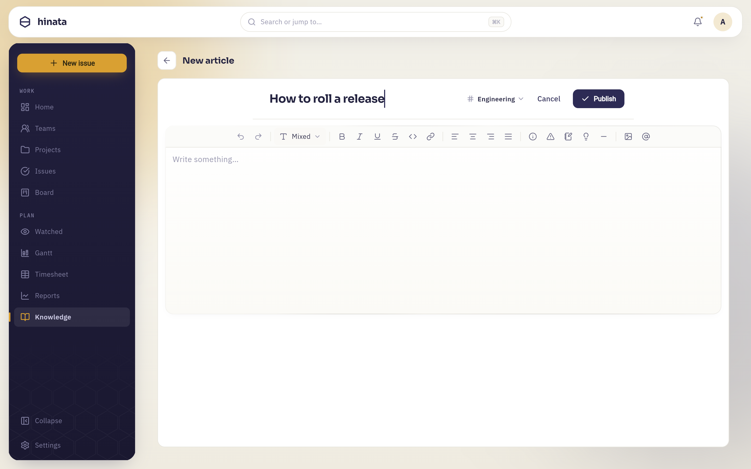
Task: Insert a horizontal divider line
Action: pyautogui.click(x=604, y=137)
